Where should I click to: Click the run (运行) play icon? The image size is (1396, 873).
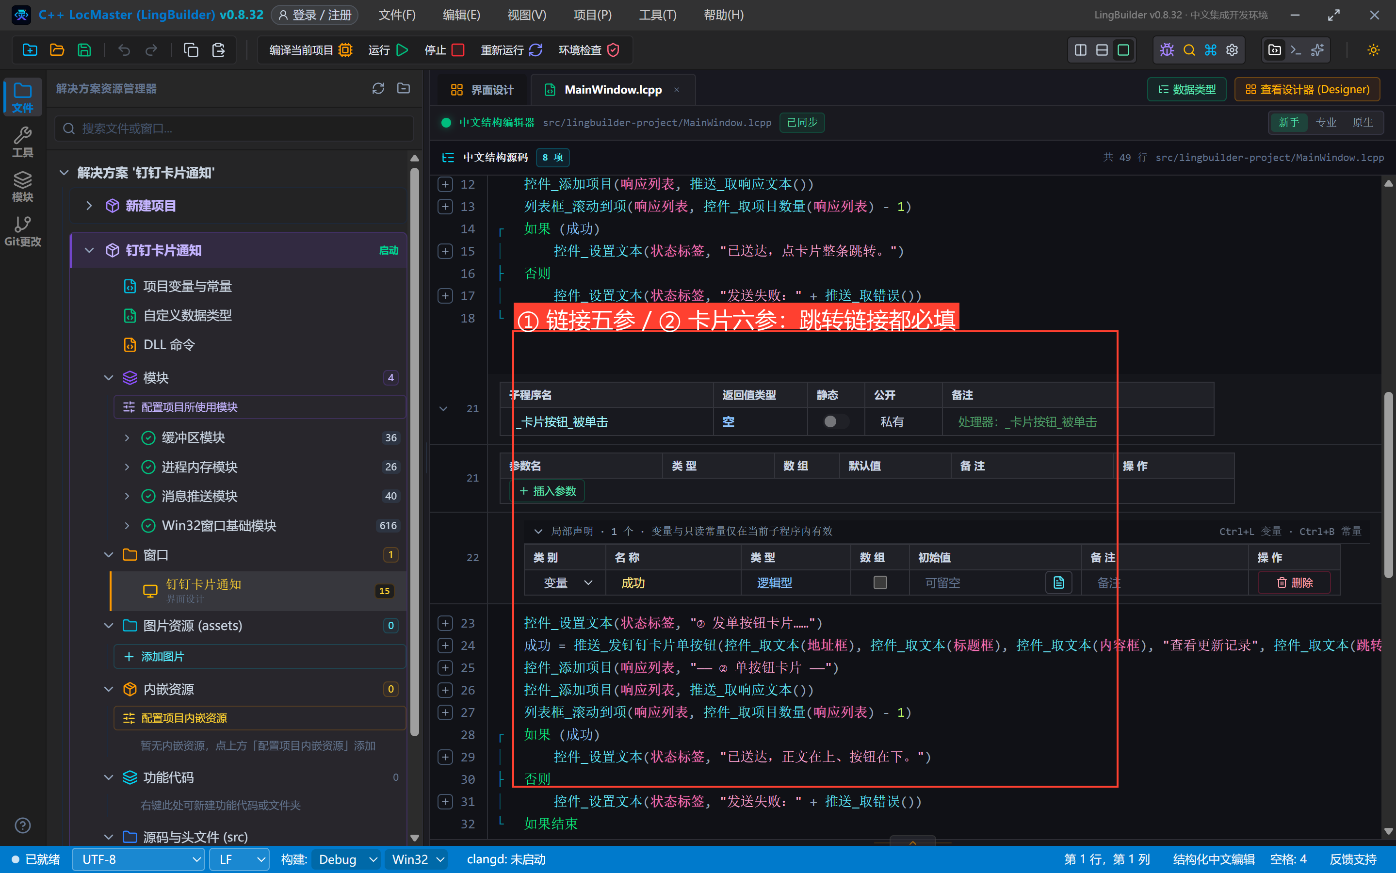[403, 50]
